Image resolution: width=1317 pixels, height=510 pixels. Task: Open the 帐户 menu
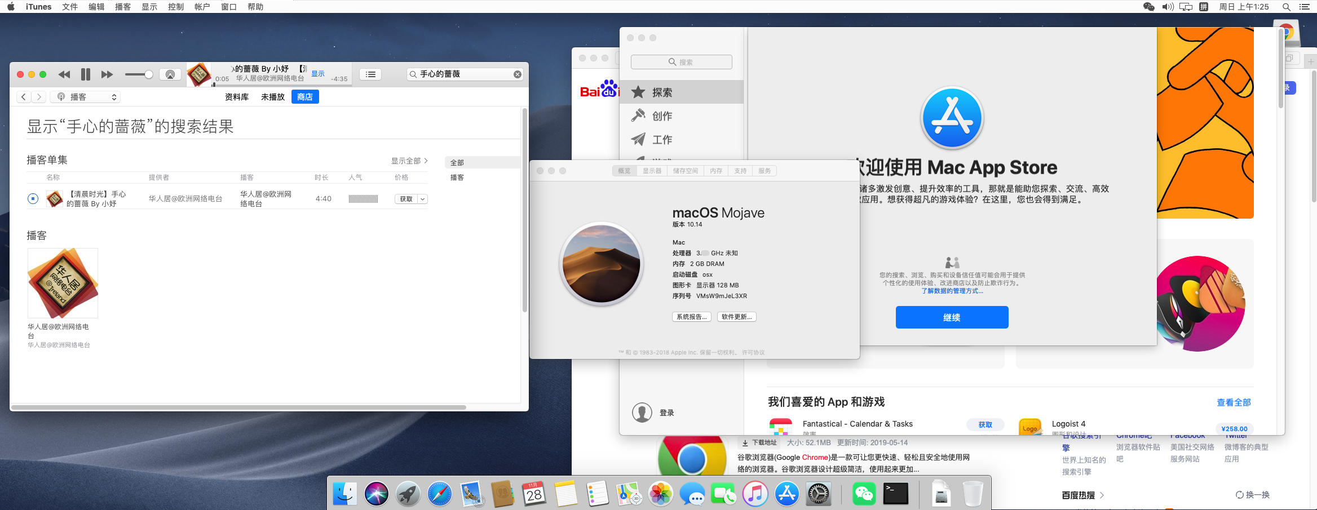[202, 7]
